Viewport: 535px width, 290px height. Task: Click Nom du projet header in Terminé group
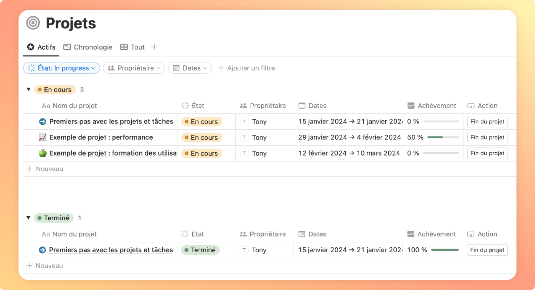(69, 234)
